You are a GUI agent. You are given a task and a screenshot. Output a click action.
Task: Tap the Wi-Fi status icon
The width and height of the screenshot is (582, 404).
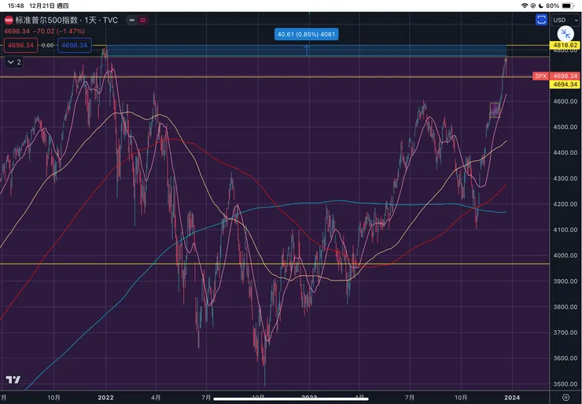click(525, 6)
